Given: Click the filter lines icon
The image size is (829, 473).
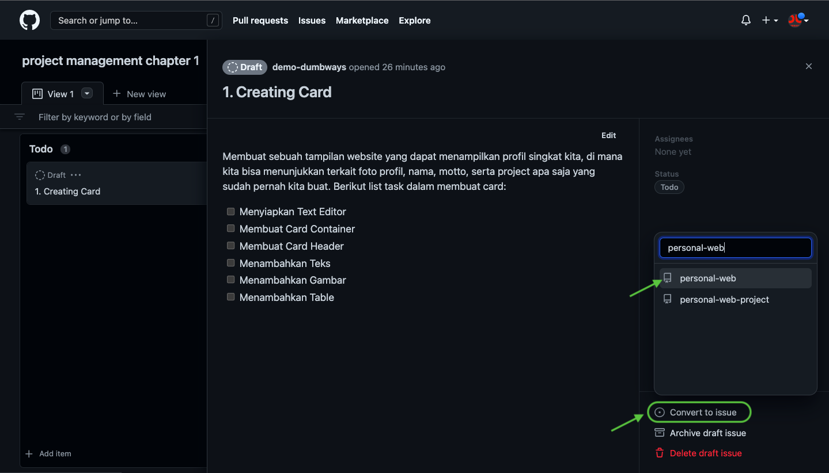Looking at the screenshot, I should coord(20,117).
